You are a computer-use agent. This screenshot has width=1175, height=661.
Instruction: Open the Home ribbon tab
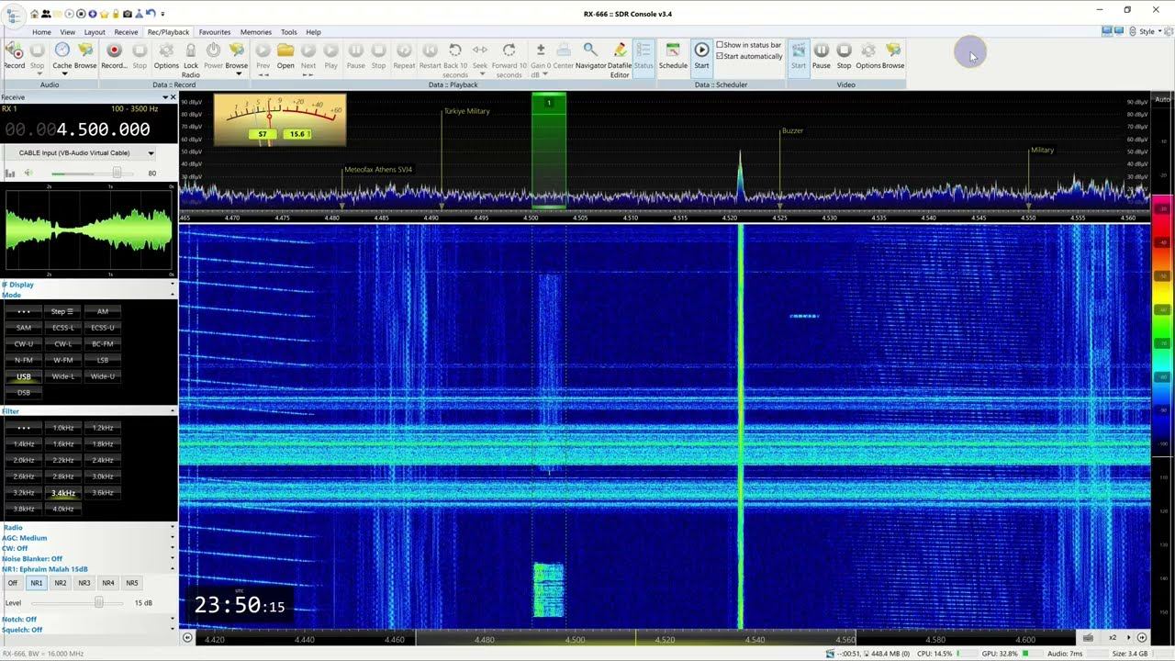42,32
